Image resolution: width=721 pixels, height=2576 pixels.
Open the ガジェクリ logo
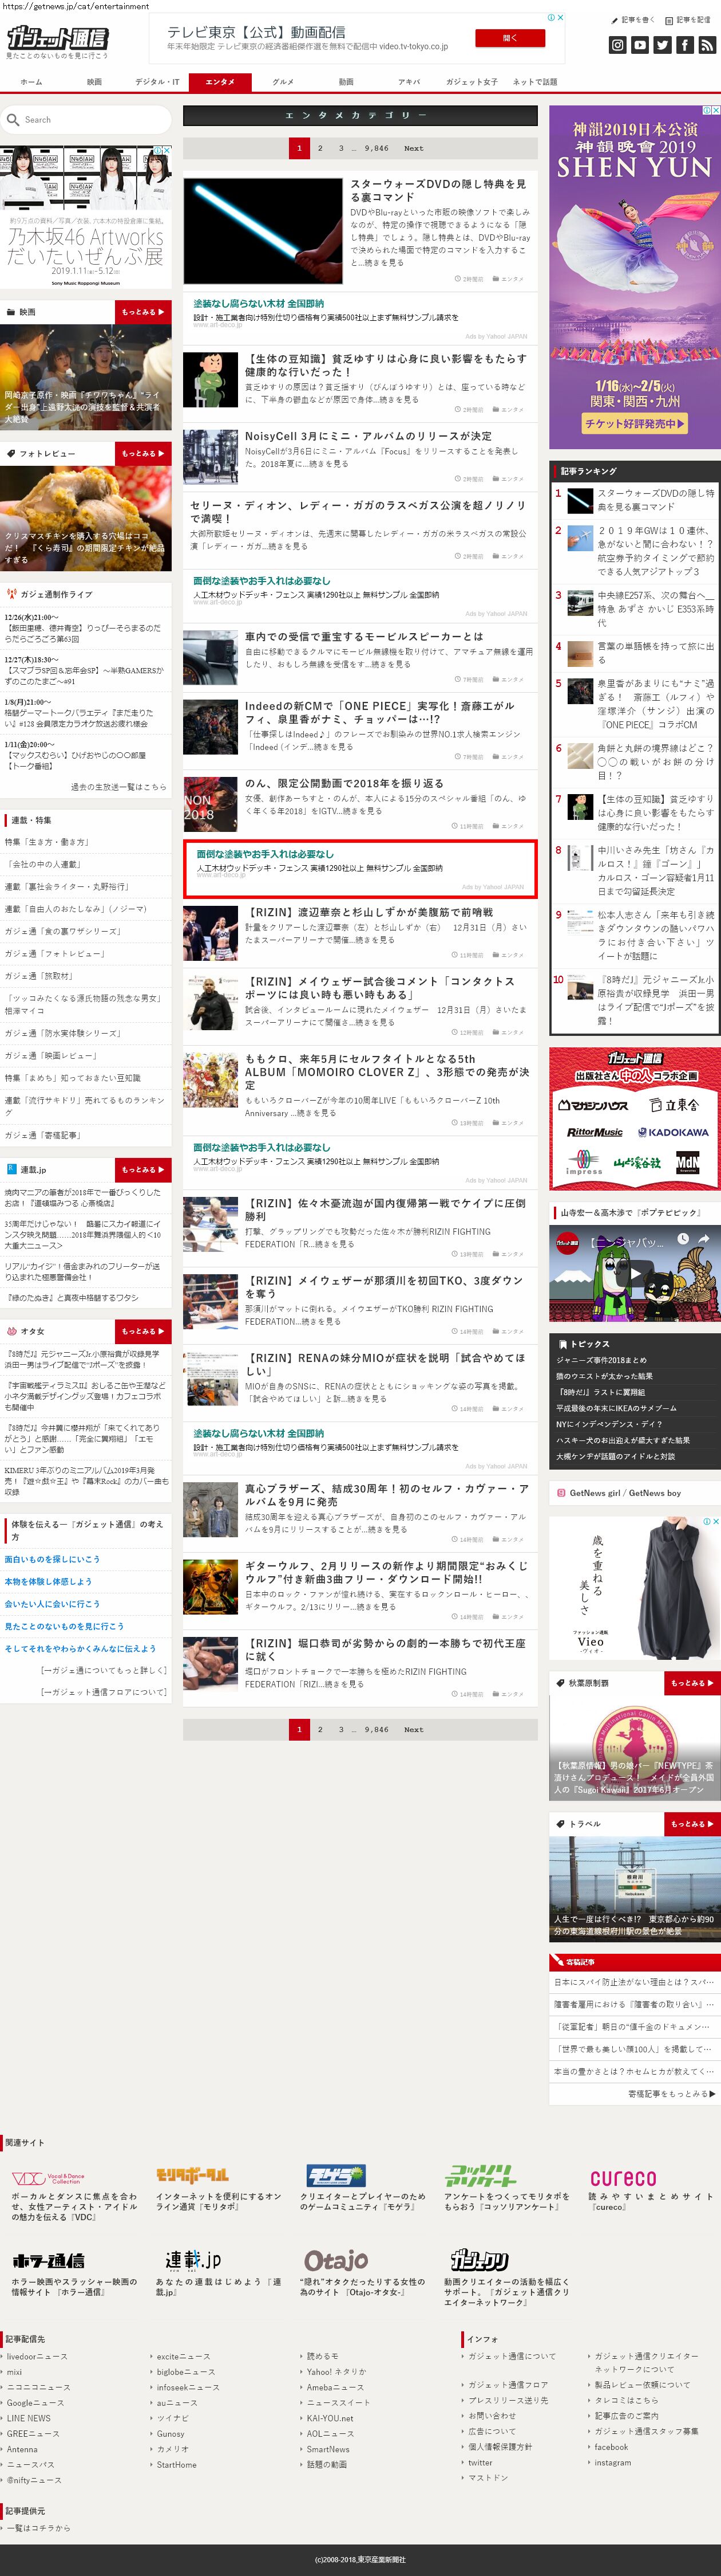[x=480, y=2260]
